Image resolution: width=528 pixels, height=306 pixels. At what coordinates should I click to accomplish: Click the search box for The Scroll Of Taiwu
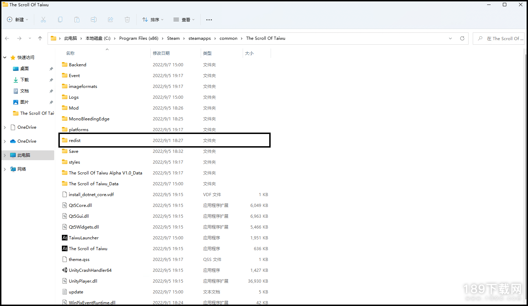click(499, 38)
